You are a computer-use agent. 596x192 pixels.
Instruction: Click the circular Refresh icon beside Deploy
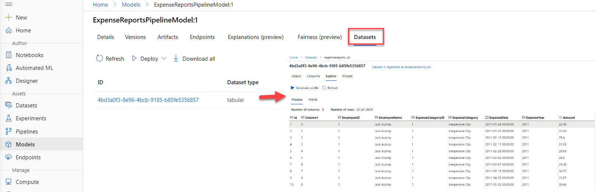pos(99,58)
